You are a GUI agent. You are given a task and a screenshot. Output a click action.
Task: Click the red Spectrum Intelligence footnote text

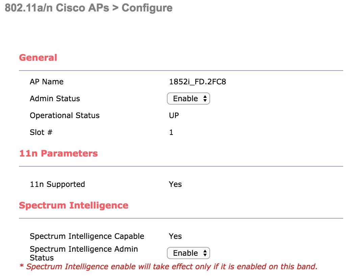169,267
